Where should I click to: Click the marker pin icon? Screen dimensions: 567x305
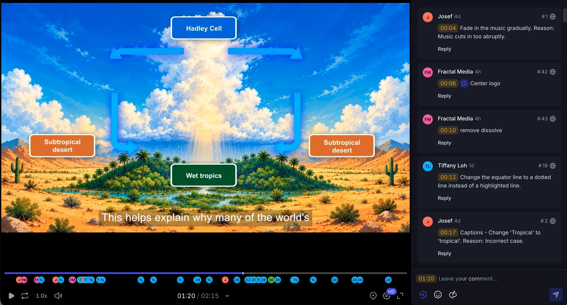point(373,296)
